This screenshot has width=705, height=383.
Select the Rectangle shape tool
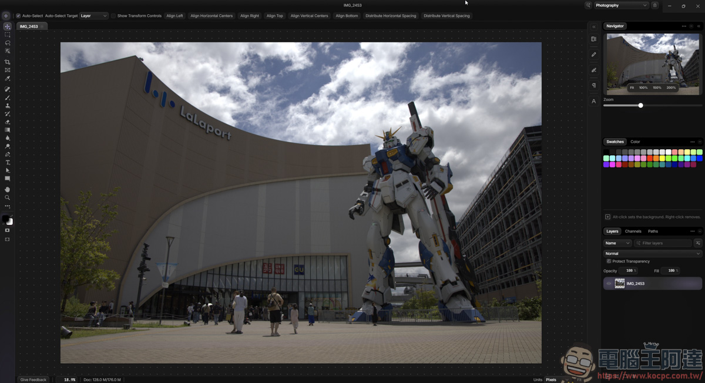coord(8,179)
